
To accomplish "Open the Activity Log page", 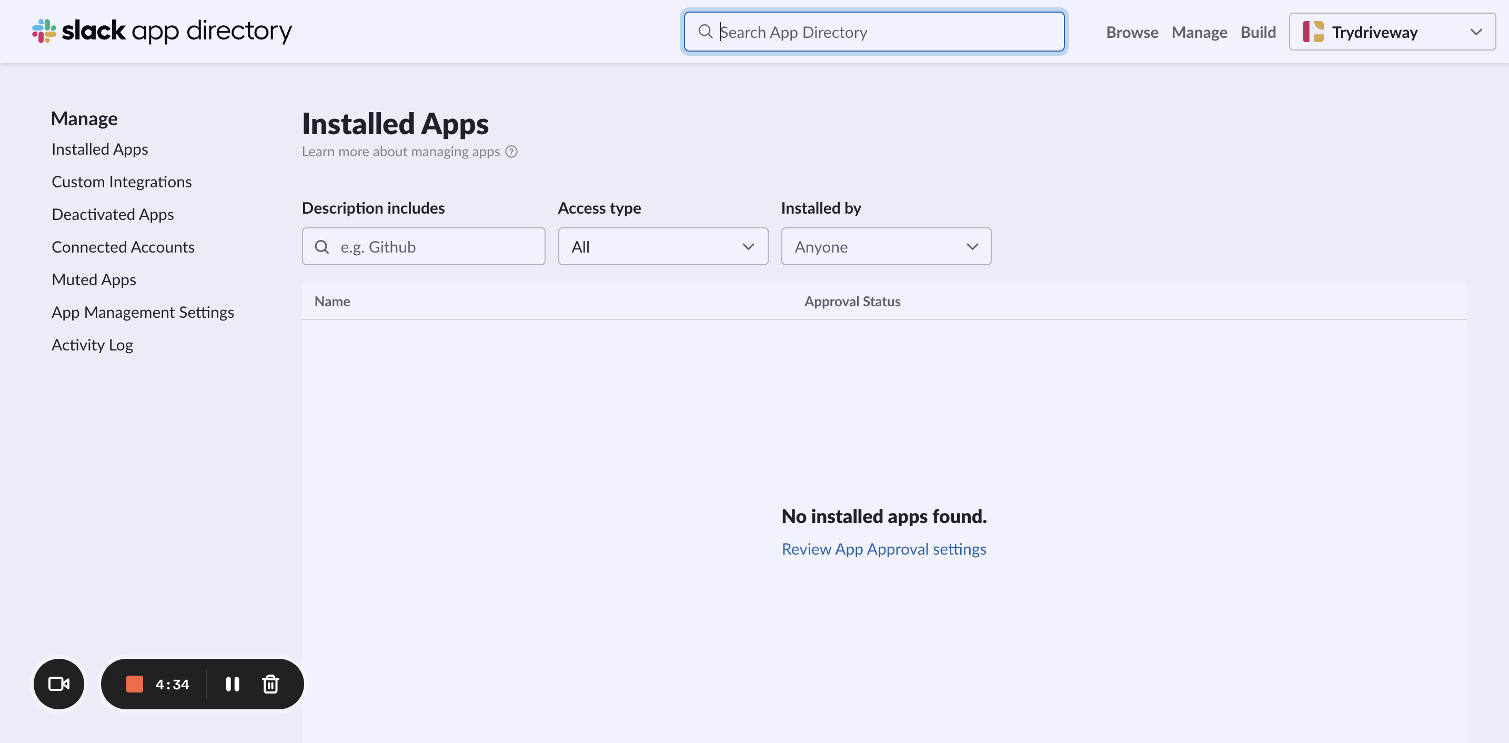I will pos(93,344).
